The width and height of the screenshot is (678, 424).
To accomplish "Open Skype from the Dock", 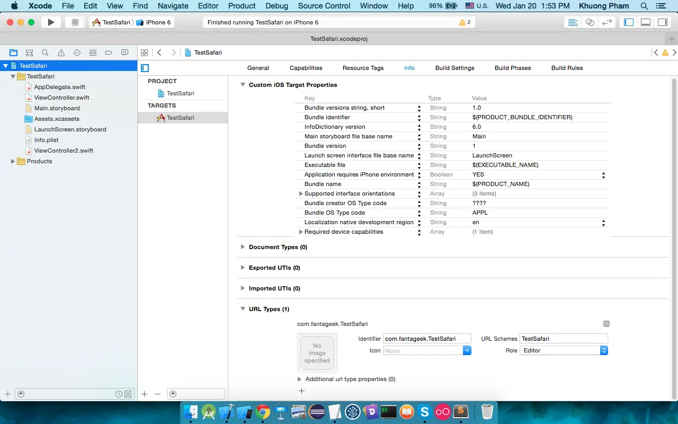I will (x=424, y=412).
